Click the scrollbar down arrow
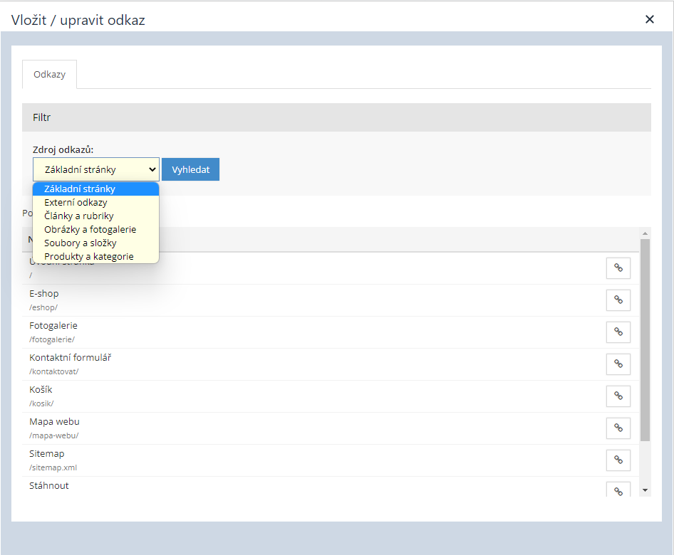The width and height of the screenshot is (674, 555). (645, 490)
